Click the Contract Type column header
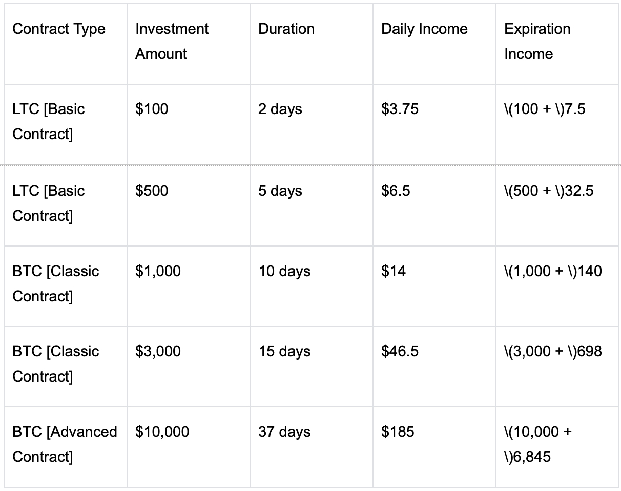 (x=59, y=29)
